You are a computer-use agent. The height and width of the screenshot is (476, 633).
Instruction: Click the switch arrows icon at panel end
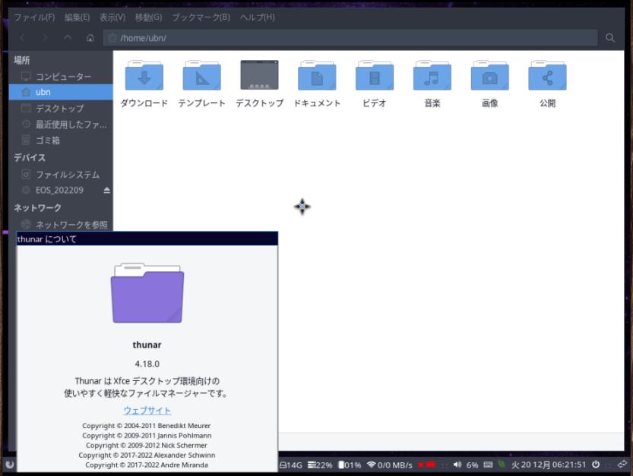coord(622,465)
